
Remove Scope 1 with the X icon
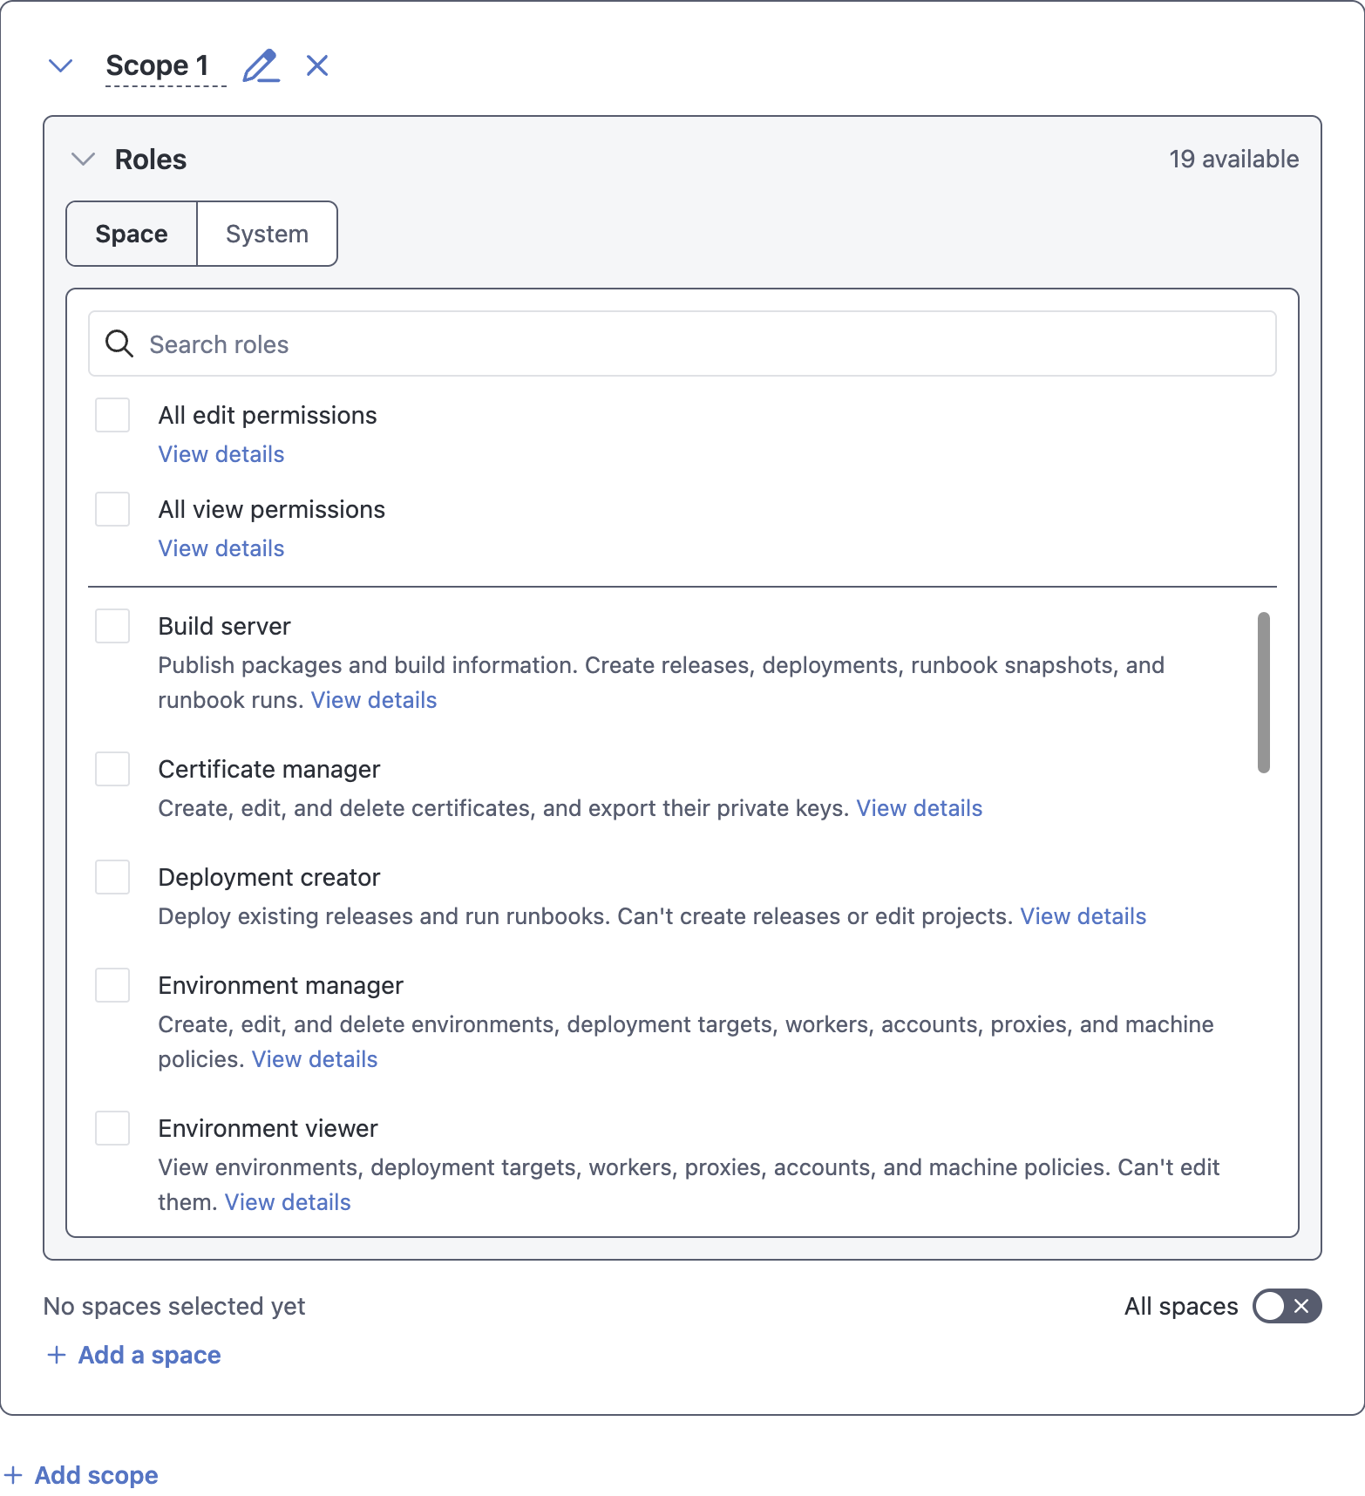coord(317,65)
